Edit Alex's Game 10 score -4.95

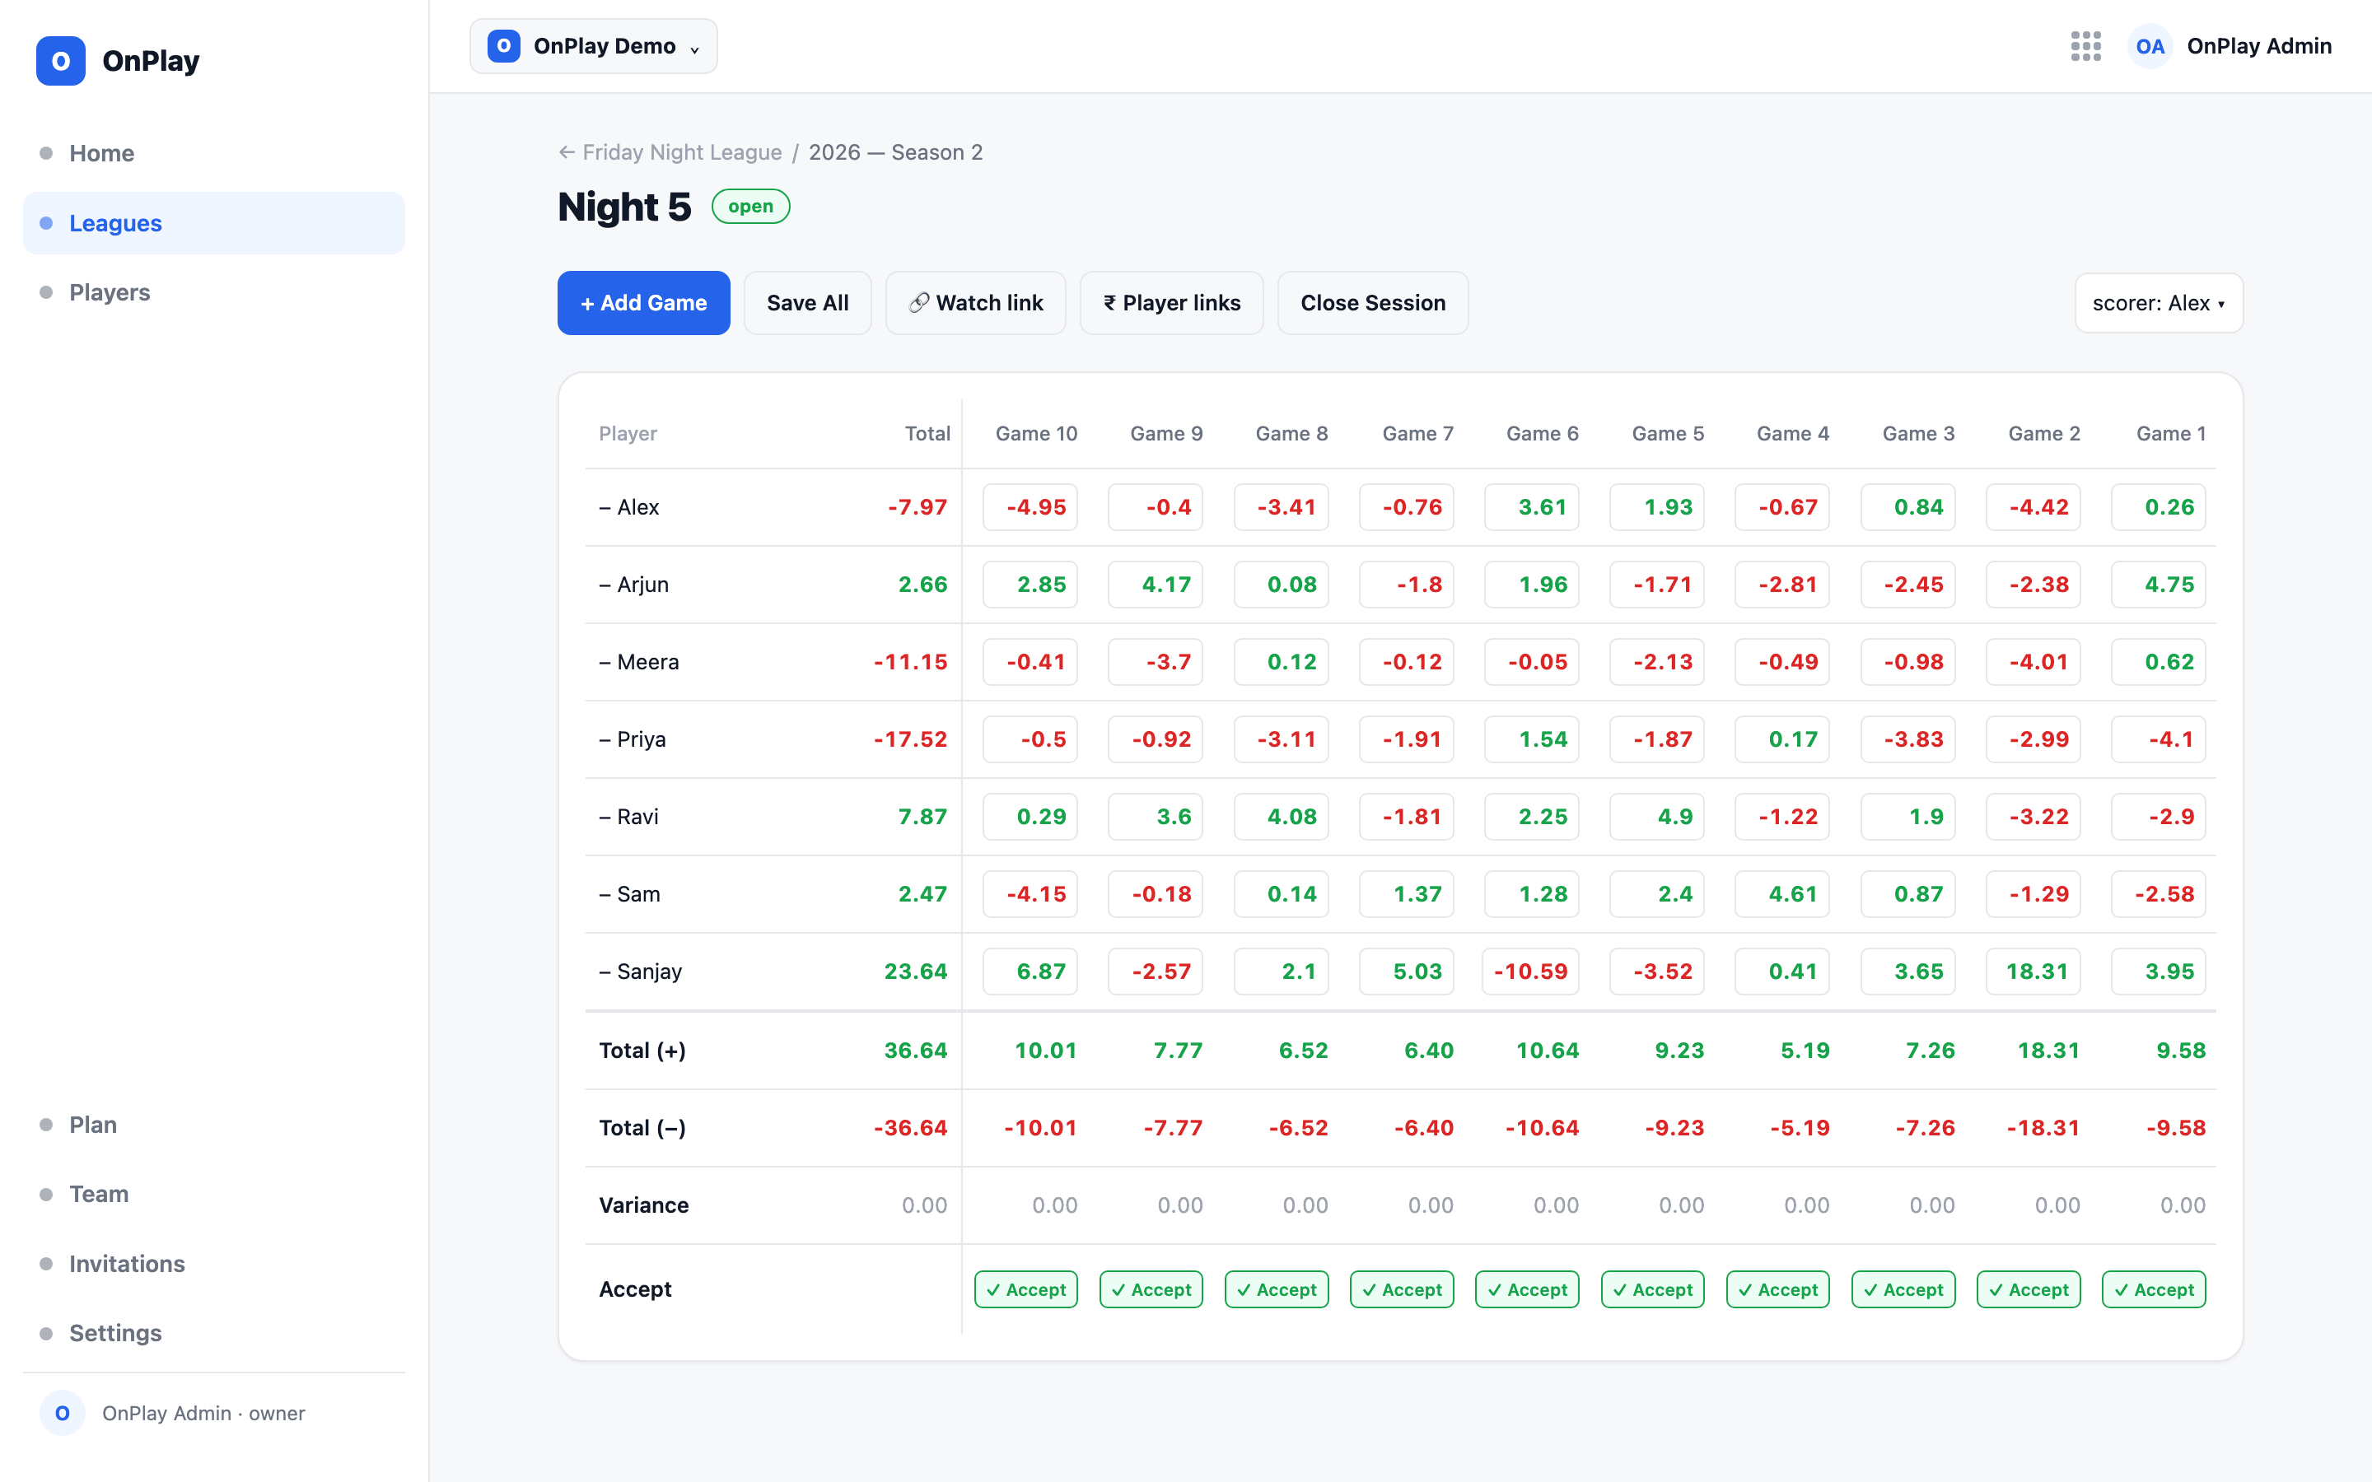(1030, 506)
